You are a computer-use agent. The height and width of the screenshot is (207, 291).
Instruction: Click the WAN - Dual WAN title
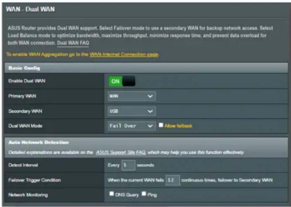(x=30, y=9)
